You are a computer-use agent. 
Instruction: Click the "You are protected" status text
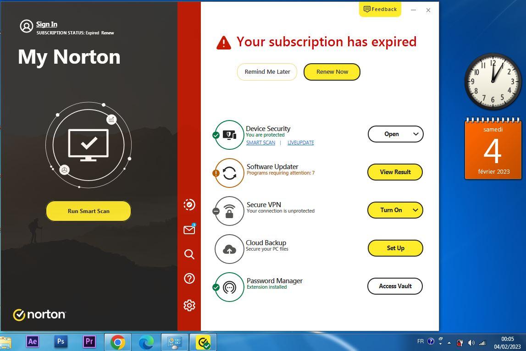(x=265, y=135)
